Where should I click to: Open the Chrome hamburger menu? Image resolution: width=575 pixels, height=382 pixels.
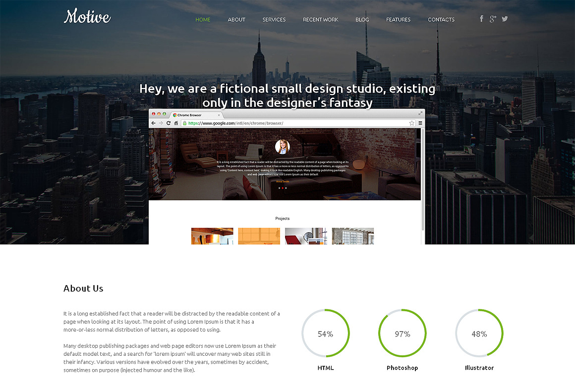(420, 123)
